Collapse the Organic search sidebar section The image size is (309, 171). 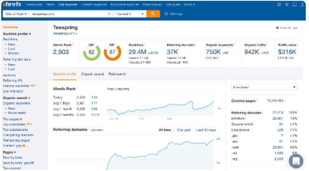click(x=17, y=98)
